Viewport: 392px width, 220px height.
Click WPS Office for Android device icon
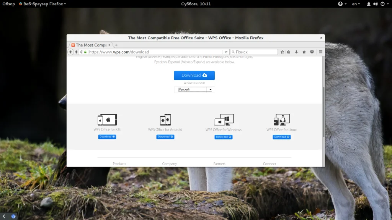(165, 120)
